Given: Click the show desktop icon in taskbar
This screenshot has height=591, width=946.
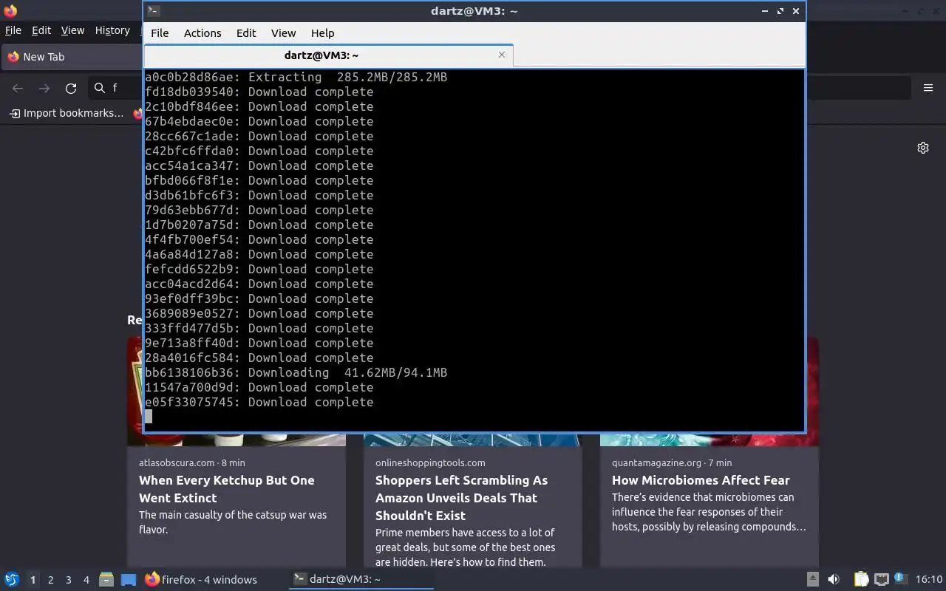Looking at the screenshot, I should tap(129, 579).
